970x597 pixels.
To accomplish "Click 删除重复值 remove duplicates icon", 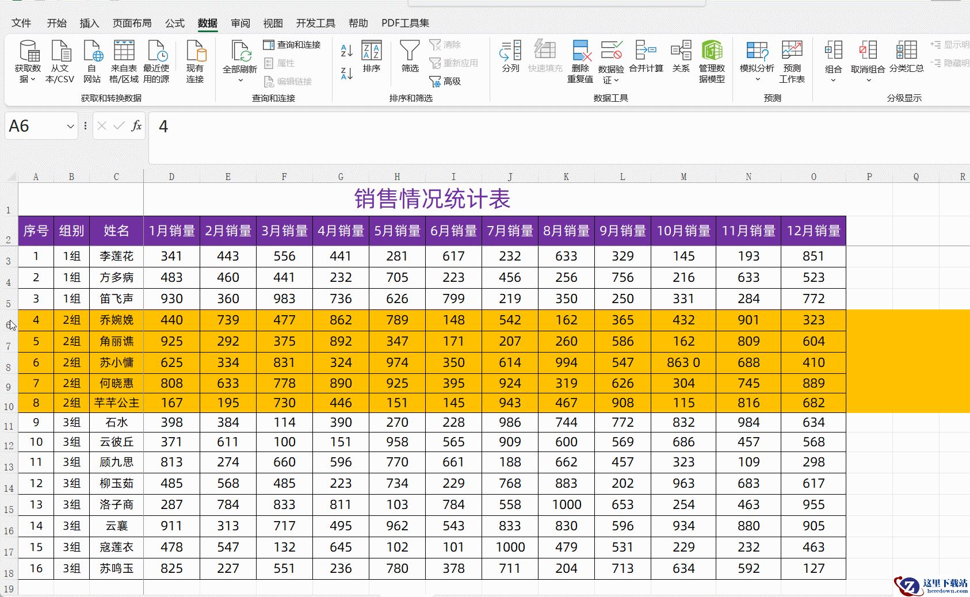I will 581,51.
